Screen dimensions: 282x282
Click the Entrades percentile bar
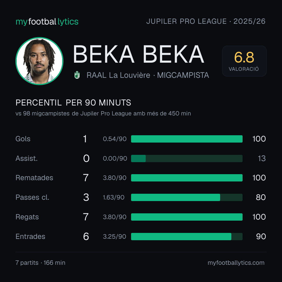click(187, 237)
